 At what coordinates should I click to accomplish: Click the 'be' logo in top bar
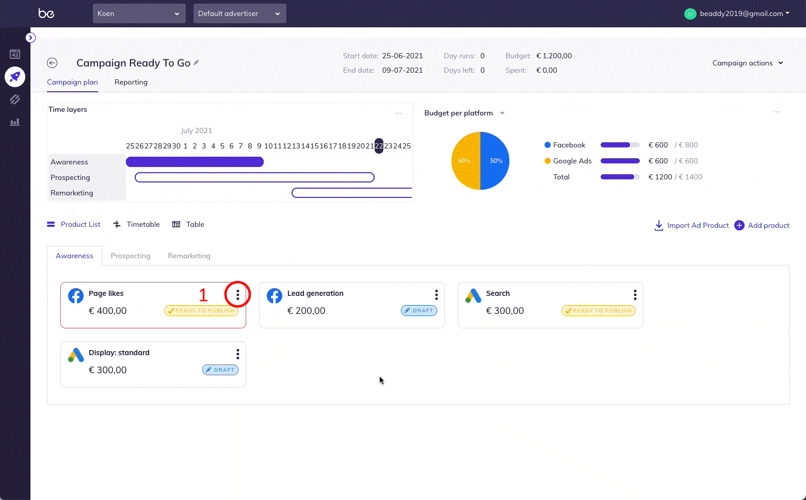click(46, 13)
